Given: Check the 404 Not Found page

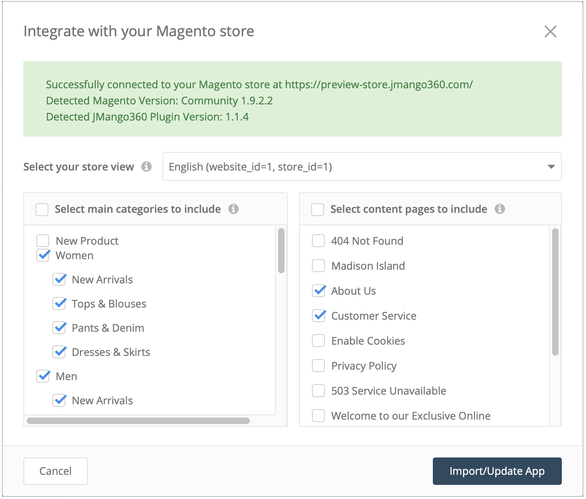Looking at the screenshot, I should 318,241.
